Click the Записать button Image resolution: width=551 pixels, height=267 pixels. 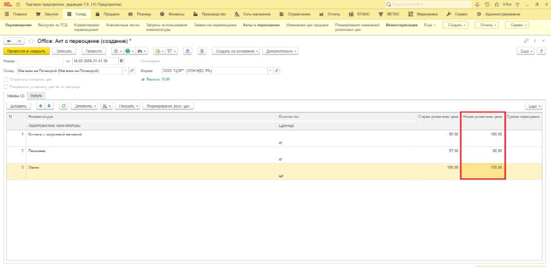coord(64,51)
